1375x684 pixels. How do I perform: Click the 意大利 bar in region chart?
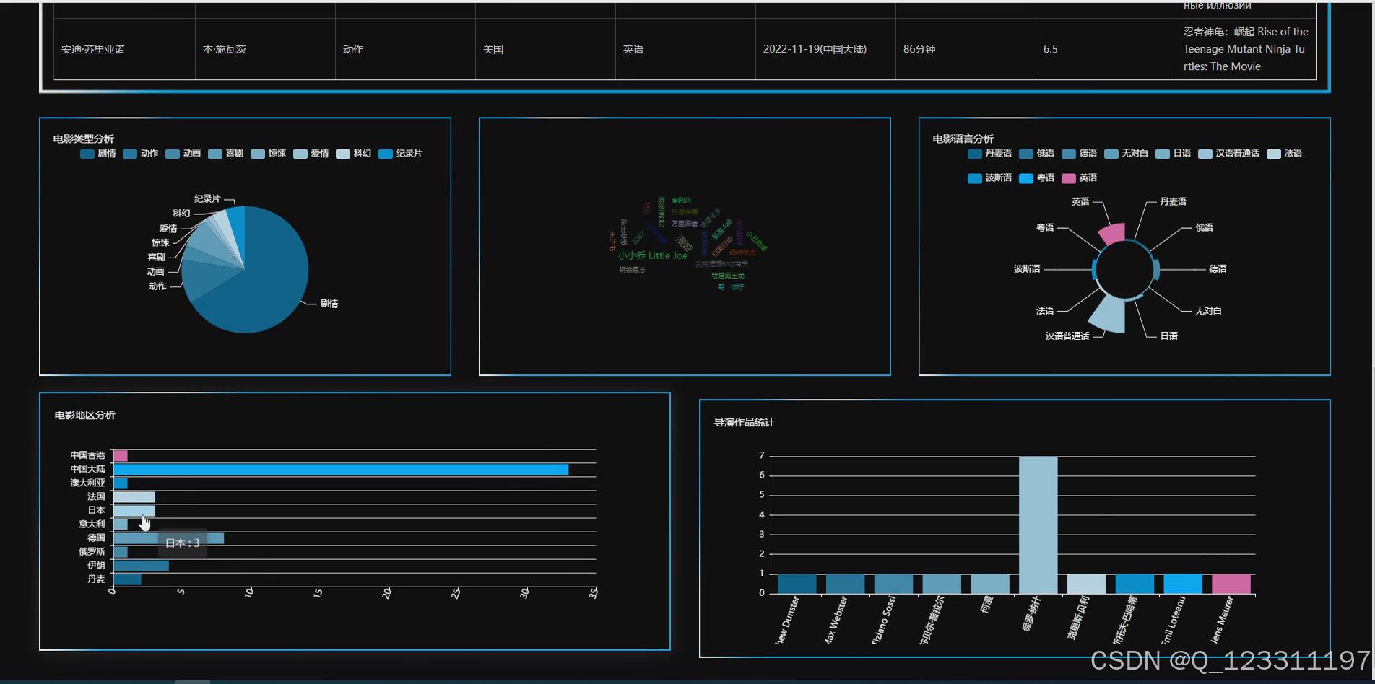(x=121, y=525)
